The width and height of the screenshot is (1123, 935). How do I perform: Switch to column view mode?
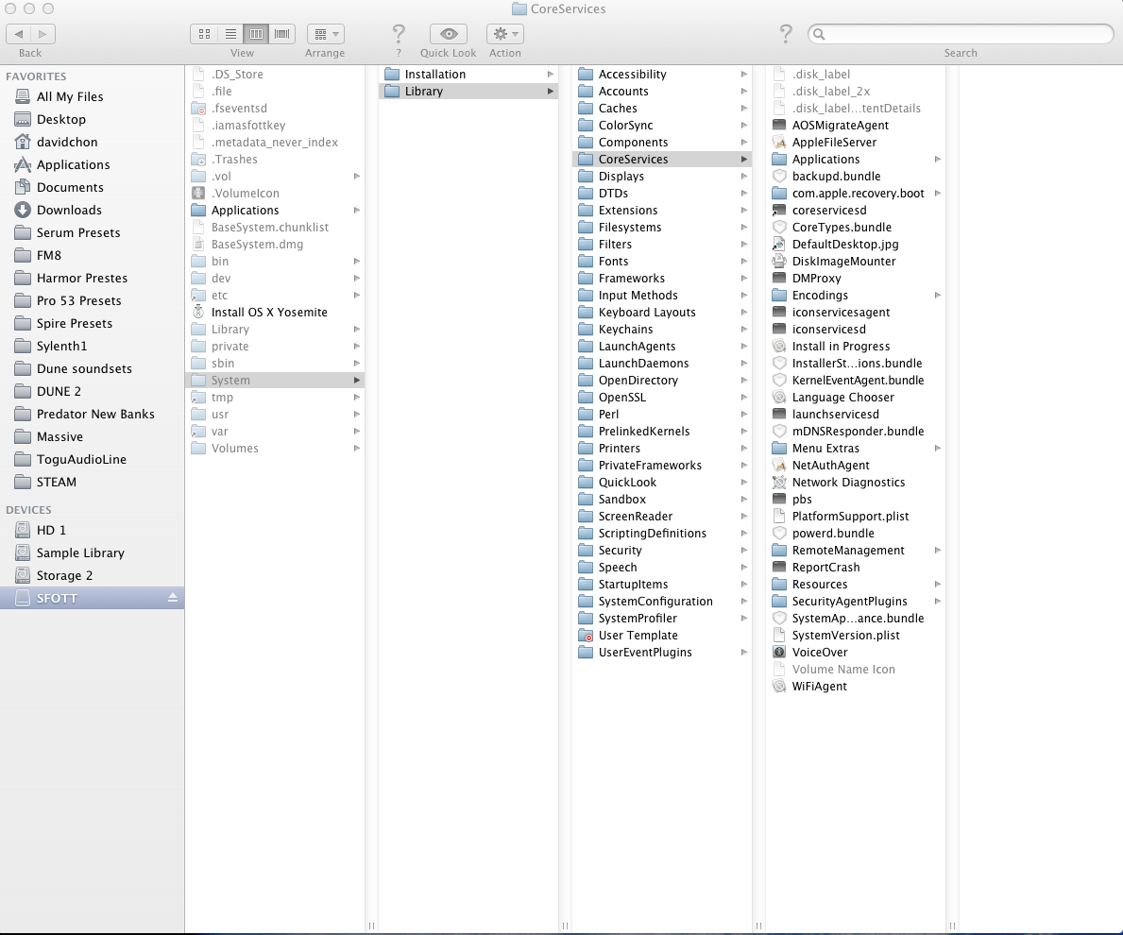pyautogui.click(x=256, y=34)
